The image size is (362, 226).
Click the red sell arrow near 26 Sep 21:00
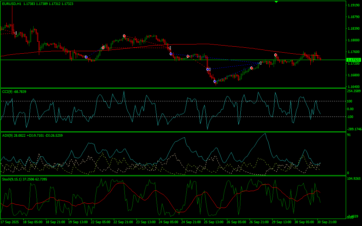click(x=251, y=68)
